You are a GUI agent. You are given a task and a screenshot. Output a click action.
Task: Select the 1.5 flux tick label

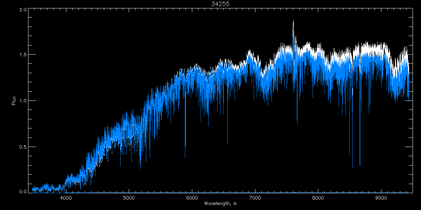(23, 55)
